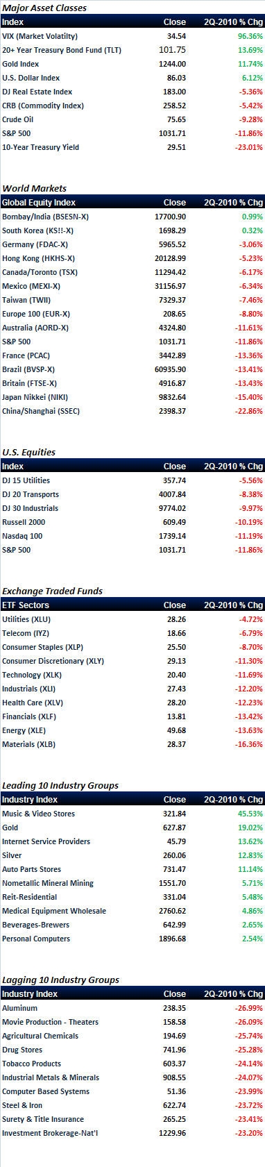This screenshot has height=1167, width=265.
Task: Select the Bombay/India (BSESN-X) row
Action: coord(132,217)
